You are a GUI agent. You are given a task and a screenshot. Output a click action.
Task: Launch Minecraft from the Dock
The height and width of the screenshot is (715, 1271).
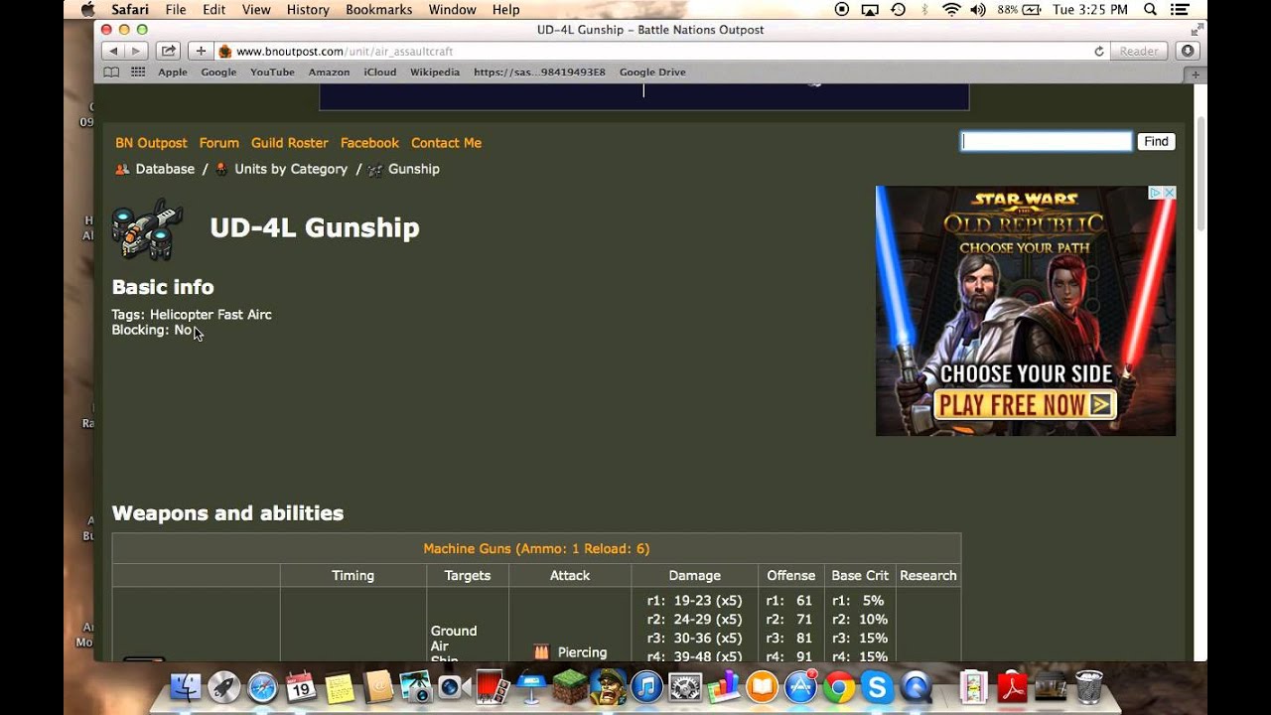[x=570, y=687]
